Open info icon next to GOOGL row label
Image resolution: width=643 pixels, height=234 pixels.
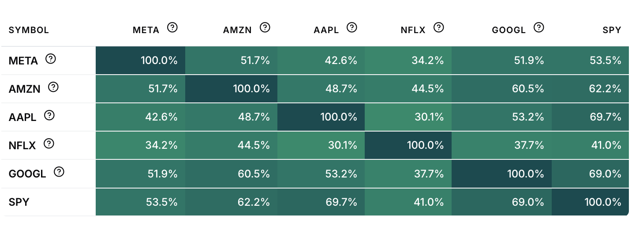pyautogui.click(x=59, y=172)
